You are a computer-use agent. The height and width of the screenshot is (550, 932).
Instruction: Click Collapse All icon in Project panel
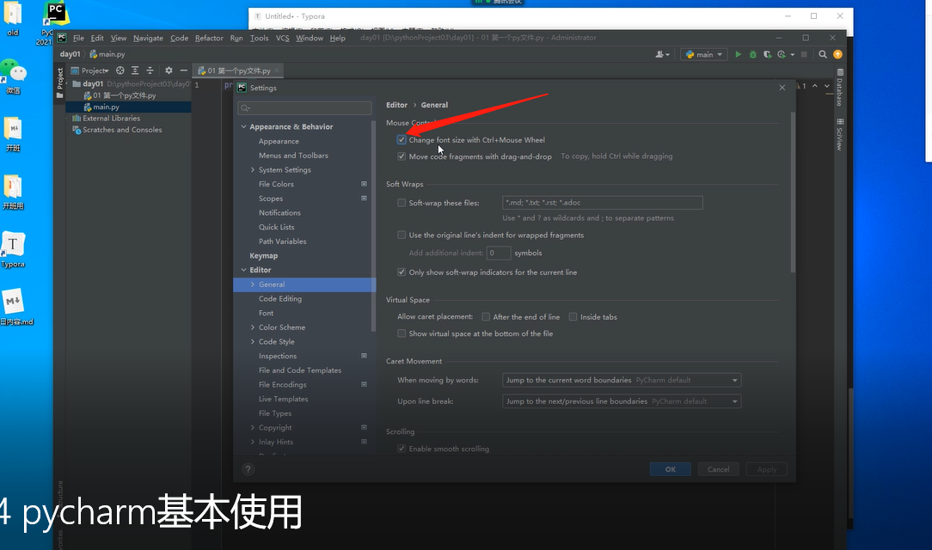(150, 70)
